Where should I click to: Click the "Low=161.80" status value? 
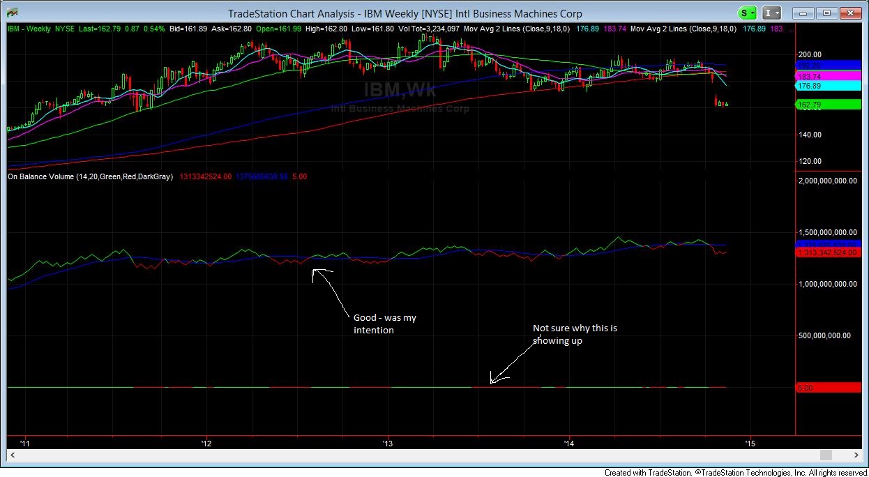point(373,29)
